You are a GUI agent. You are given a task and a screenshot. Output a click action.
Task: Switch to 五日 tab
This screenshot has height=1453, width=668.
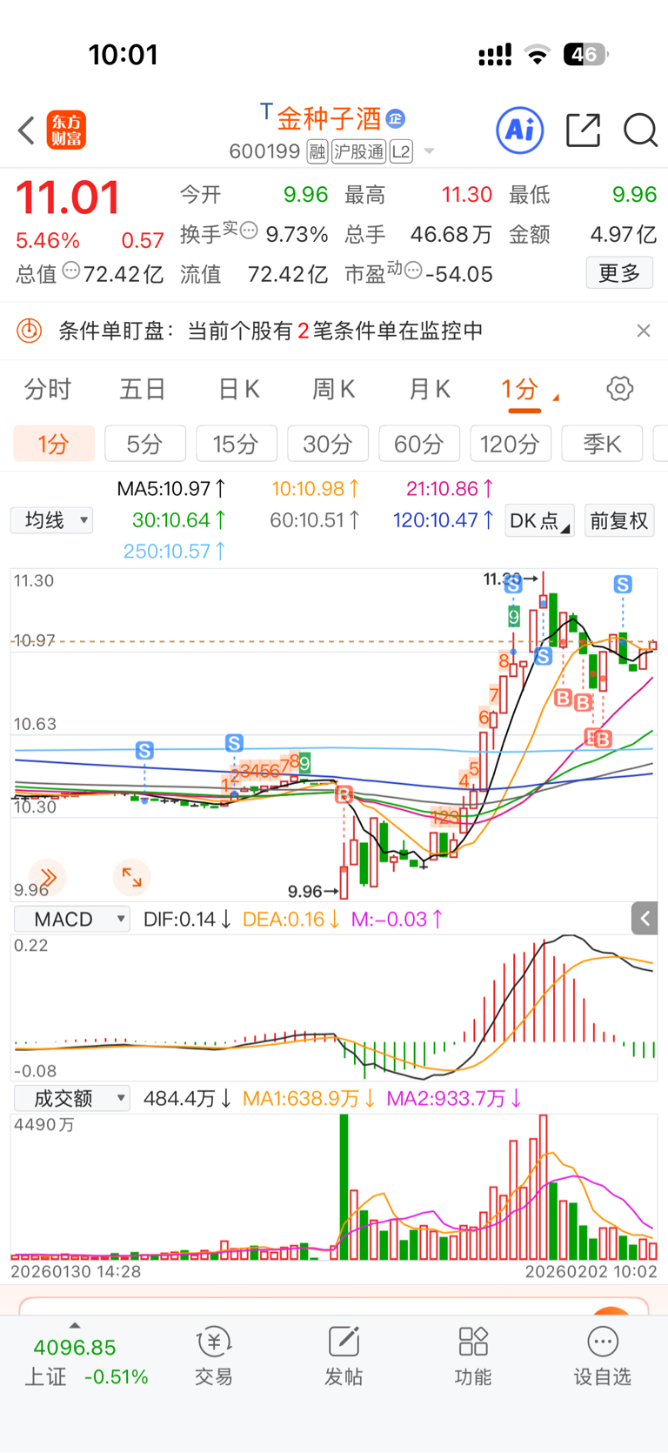(143, 389)
